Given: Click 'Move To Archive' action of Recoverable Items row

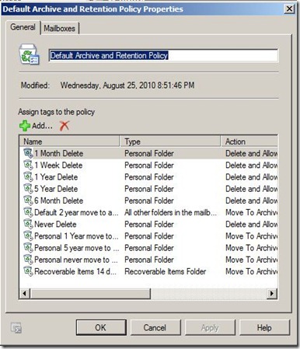Looking at the screenshot, I should tap(251, 271).
